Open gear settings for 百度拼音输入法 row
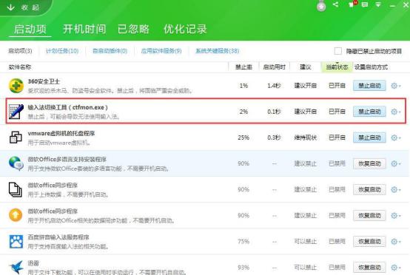Image resolution: width=410 pixels, height=275 pixels. [396, 241]
